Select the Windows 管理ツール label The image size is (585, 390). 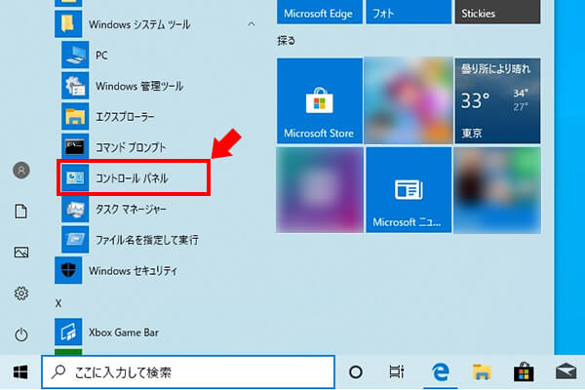point(139,86)
